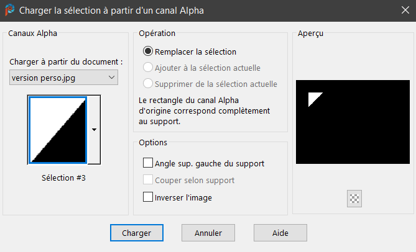Choose Ajouter à la sélection actuelle option

coord(148,68)
